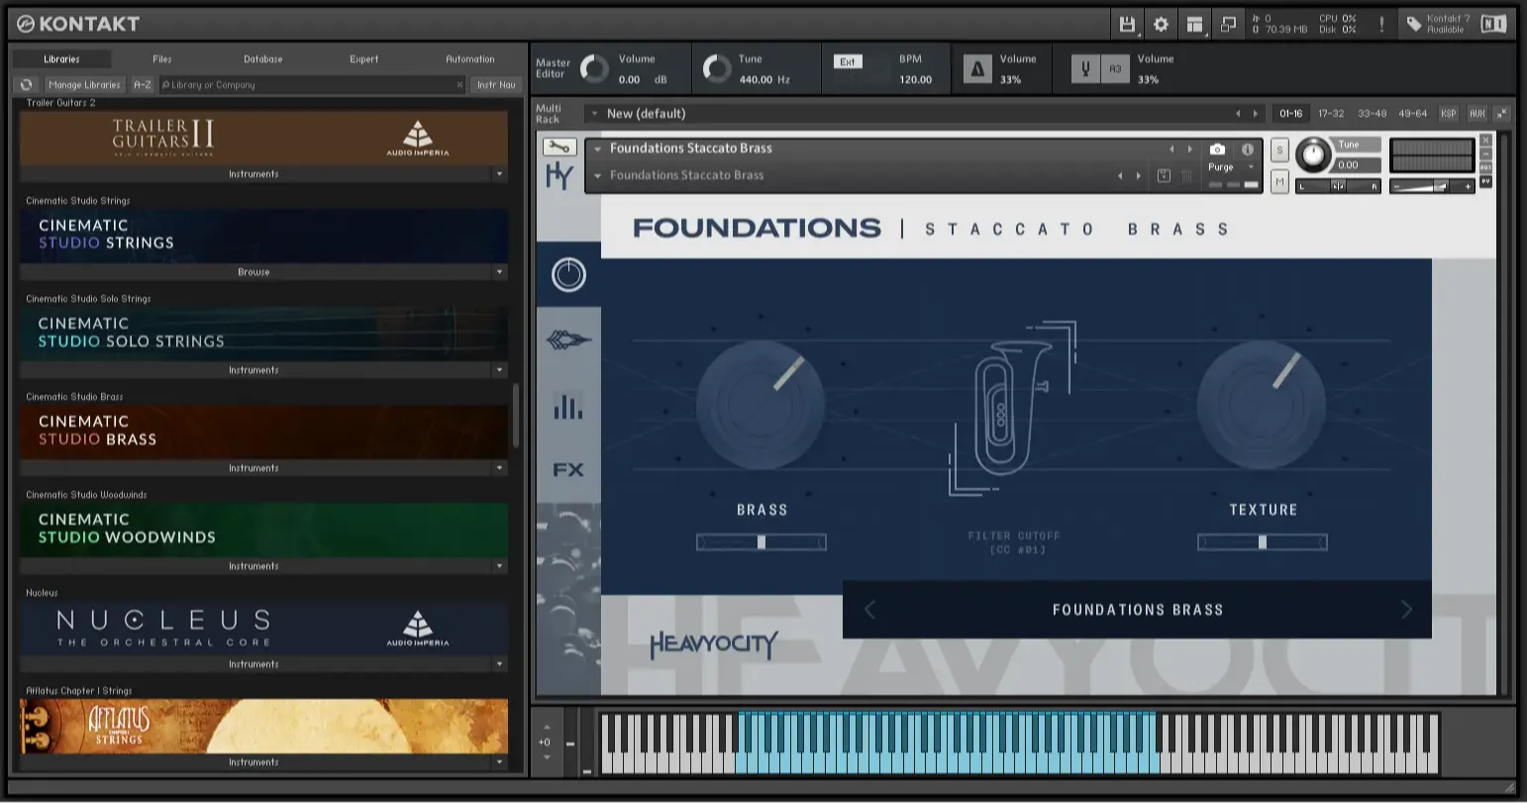
Task: Adjust the instrument pan L-R slider
Action: pyautogui.click(x=1338, y=186)
